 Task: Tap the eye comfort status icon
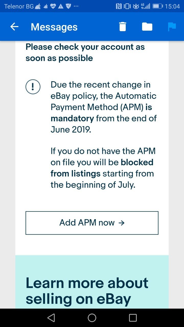(136, 6)
